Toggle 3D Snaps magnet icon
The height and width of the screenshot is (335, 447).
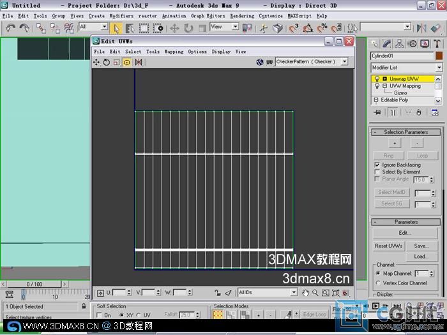293,28
